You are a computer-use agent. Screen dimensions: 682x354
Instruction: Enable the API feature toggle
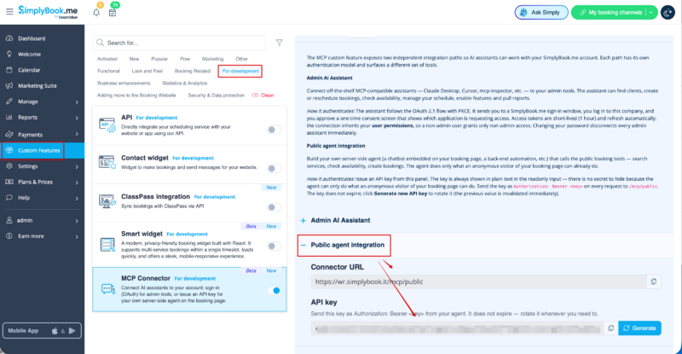(274, 130)
